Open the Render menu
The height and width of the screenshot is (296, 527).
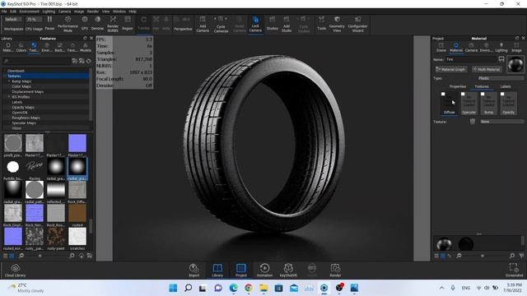(x=93, y=12)
